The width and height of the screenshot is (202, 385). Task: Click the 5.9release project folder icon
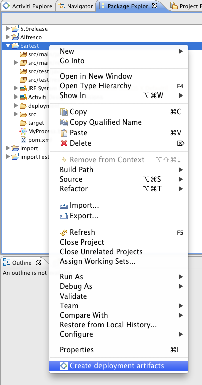15,29
